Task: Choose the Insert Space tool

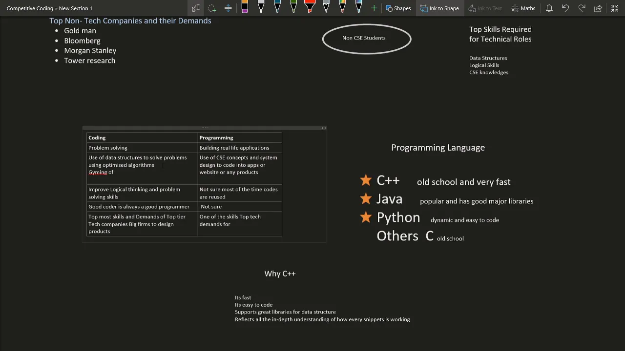Action: [228, 8]
